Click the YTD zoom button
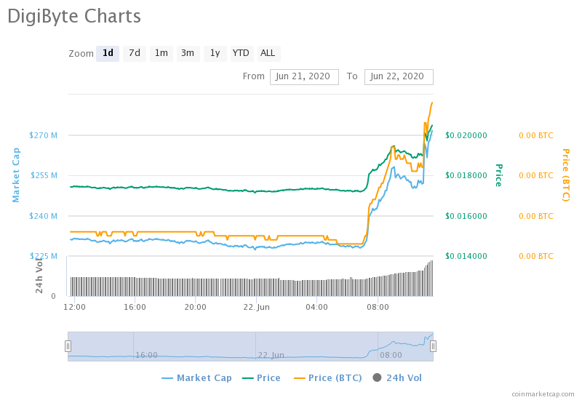The width and height of the screenshot is (582, 400). click(241, 53)
